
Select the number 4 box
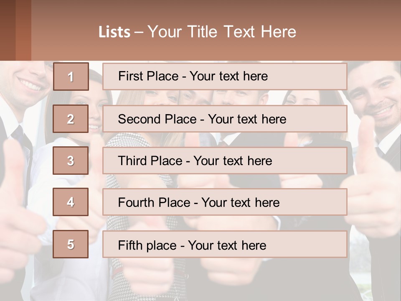point(71,202)
